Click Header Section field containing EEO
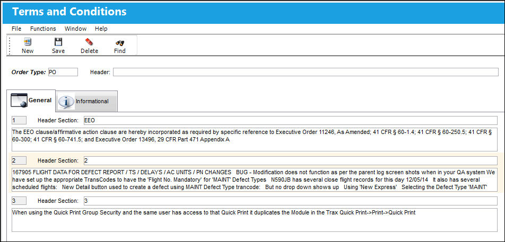 pyautogui.click(x=290, y=120)
